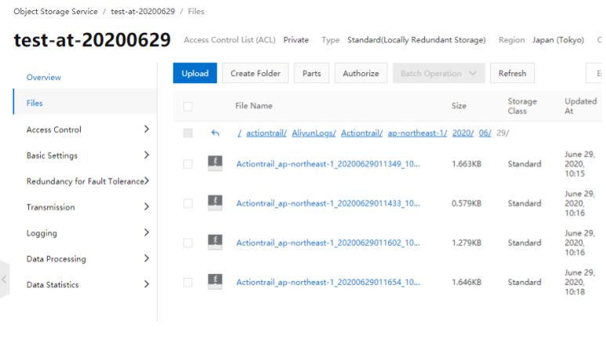This screenshot has width=606, height=358.
Task: Check the box for file 20200629011349
Action: point(188,164)
